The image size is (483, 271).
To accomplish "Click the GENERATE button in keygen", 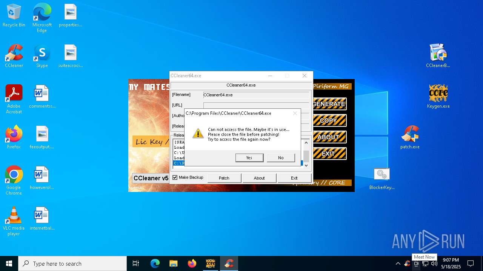I will 329,104.
